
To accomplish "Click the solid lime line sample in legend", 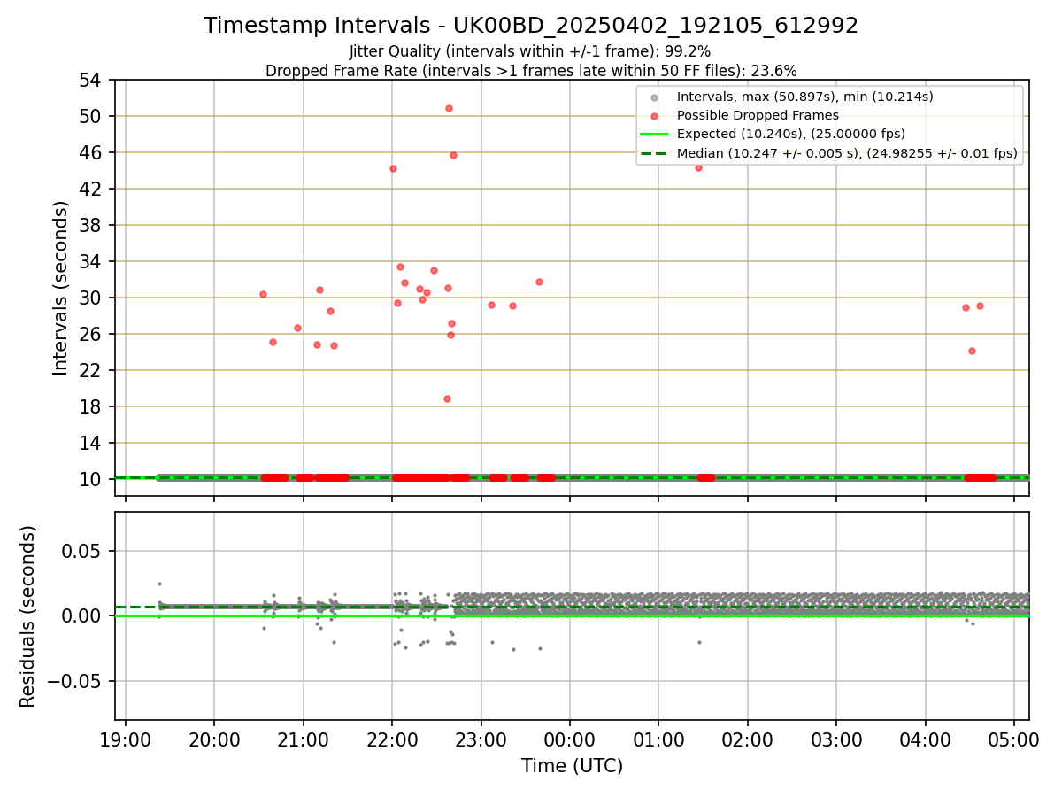I will click(654, 135).
